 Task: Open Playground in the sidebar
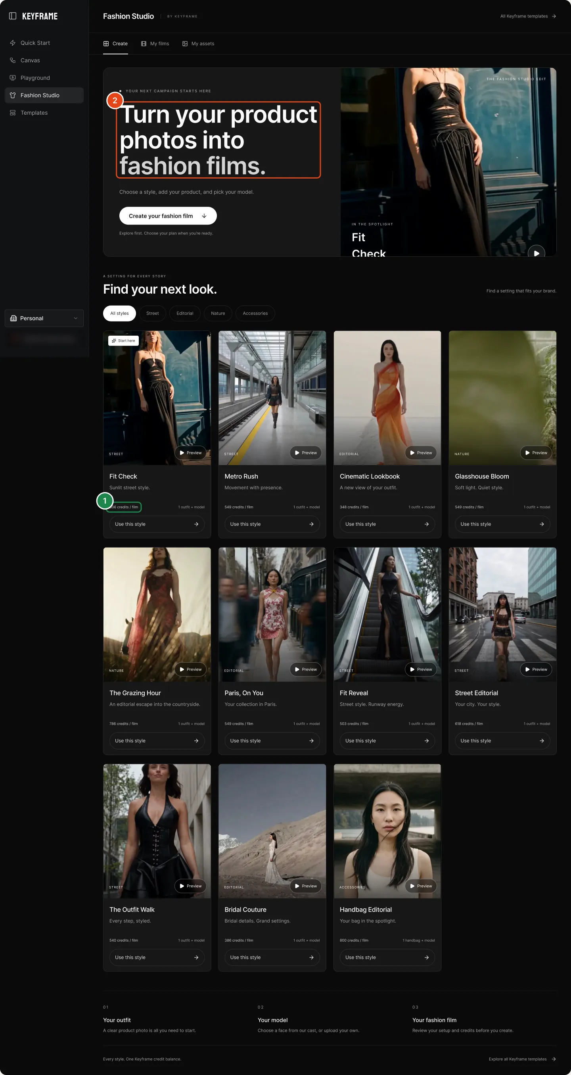click(x=44, y=78)
